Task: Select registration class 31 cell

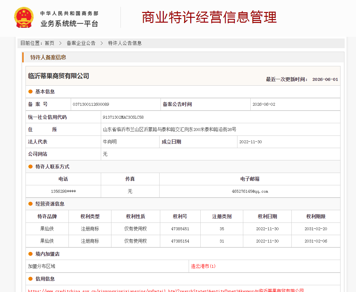Action: (x=222, y=241)
